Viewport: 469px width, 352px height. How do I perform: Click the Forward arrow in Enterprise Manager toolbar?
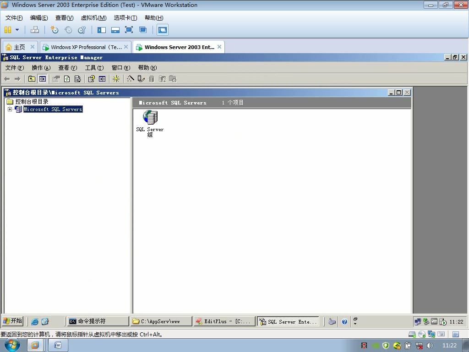point(17,79)
